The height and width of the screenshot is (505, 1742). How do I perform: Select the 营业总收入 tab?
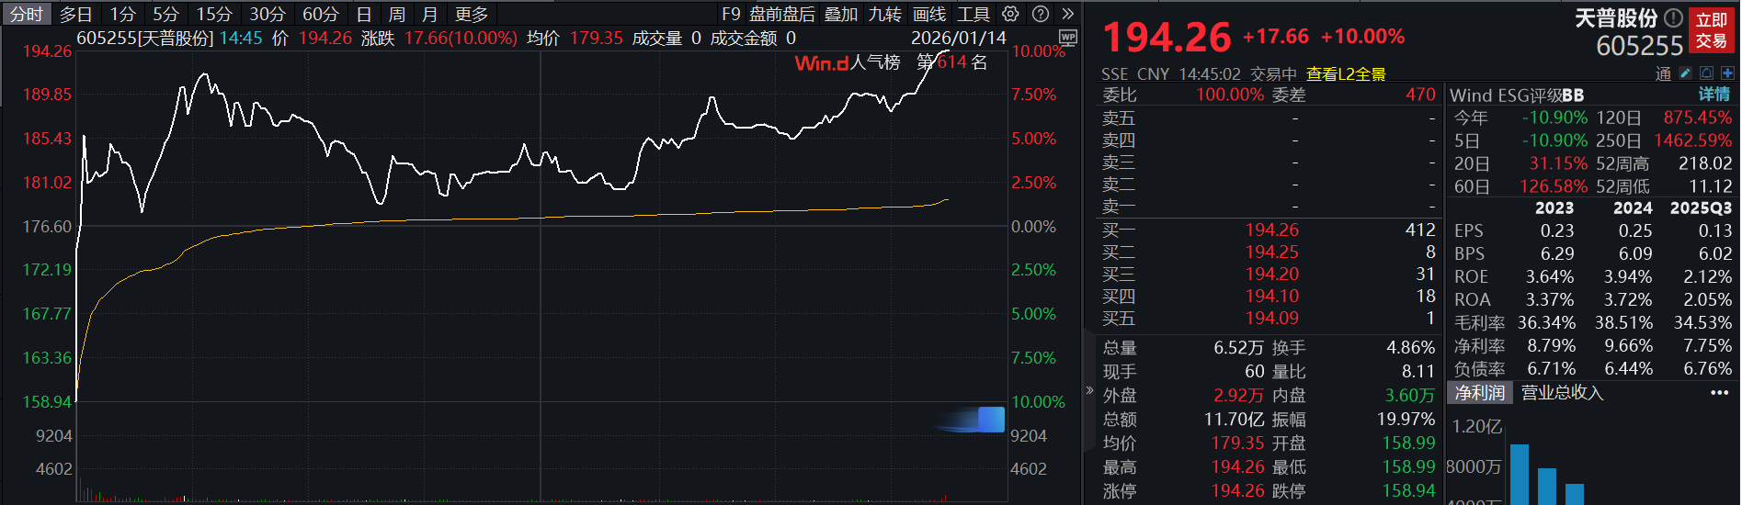[x=1562, y=393]
